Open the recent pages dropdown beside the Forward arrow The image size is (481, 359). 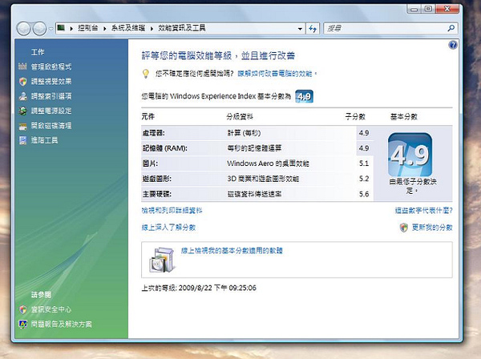tap(51, 29)
